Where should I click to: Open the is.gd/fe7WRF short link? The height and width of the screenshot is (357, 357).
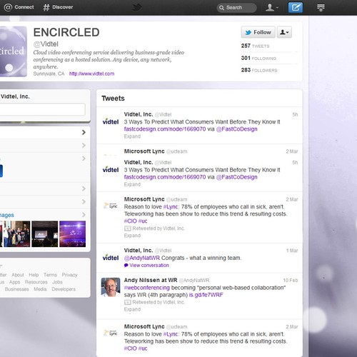pos(206,295)
